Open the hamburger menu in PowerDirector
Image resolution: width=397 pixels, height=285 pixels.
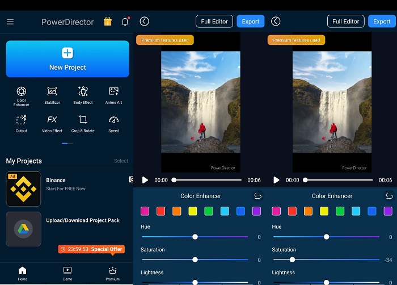[10, 22]
